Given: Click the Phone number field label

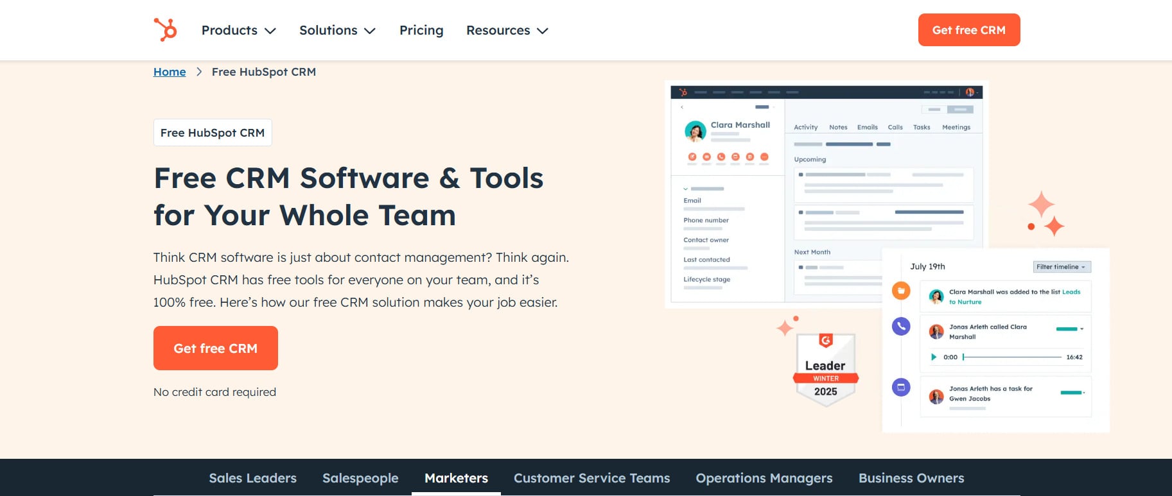Looking at the screenshot, I should 706,220.
